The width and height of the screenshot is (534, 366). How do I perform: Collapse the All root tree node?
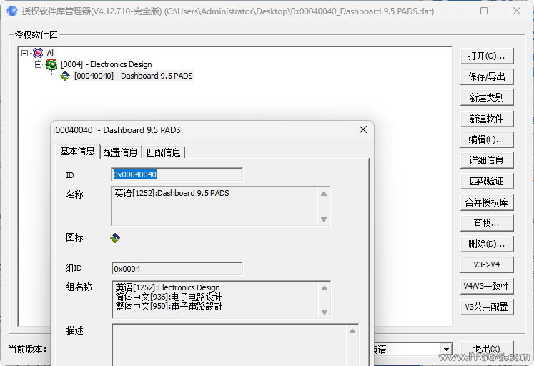(x=24, y=53)
